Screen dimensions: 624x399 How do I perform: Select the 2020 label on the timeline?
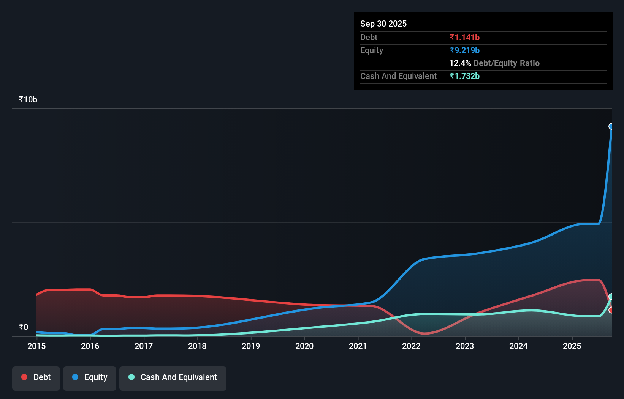(x=304, y=346)
